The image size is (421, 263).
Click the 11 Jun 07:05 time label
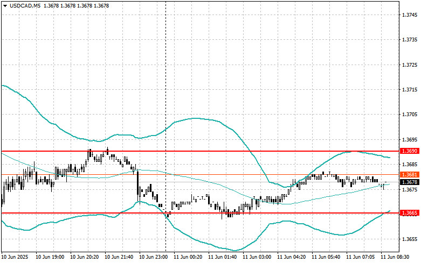[361, 257]
